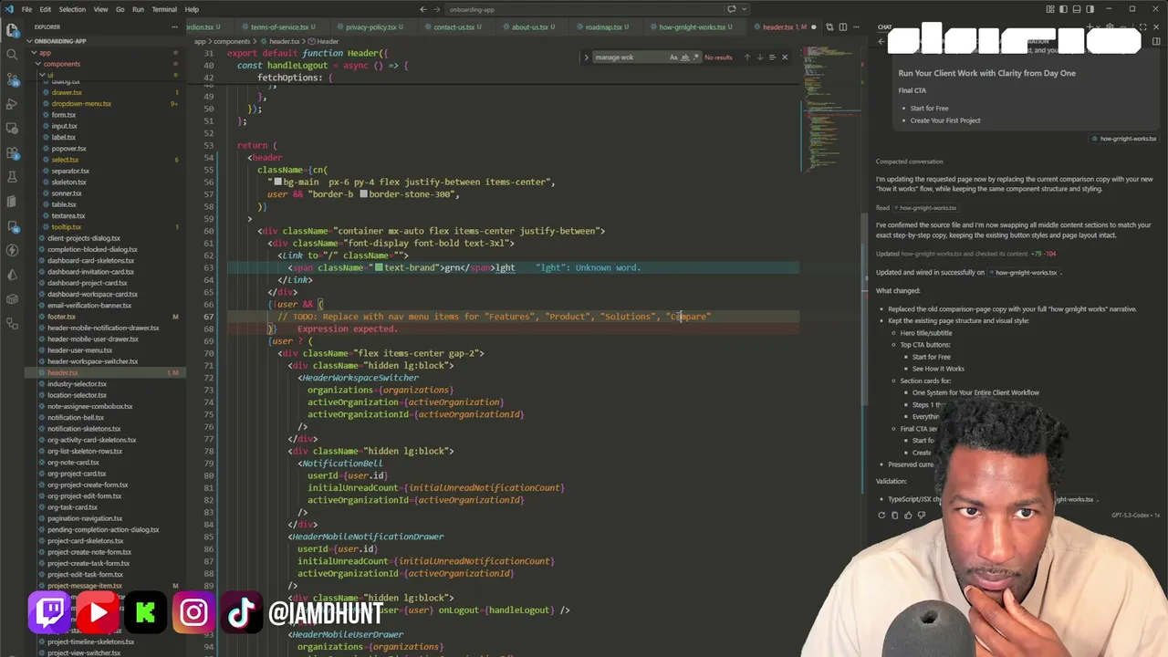Open notification-bell.tsx in explorer

click(76, 417)
